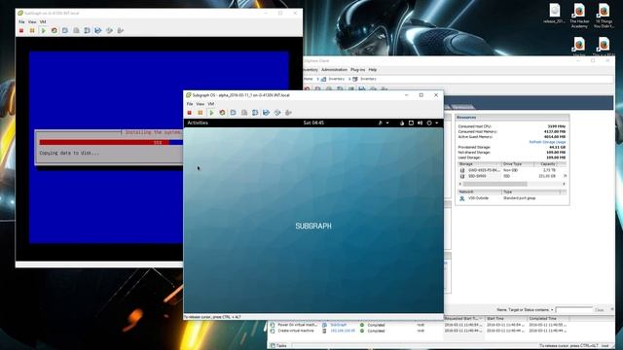Click the Reset icon in Subgraph OS console toolbar
Image resolution: width=623 pixels, height=350 pixels.
[222, 113]
